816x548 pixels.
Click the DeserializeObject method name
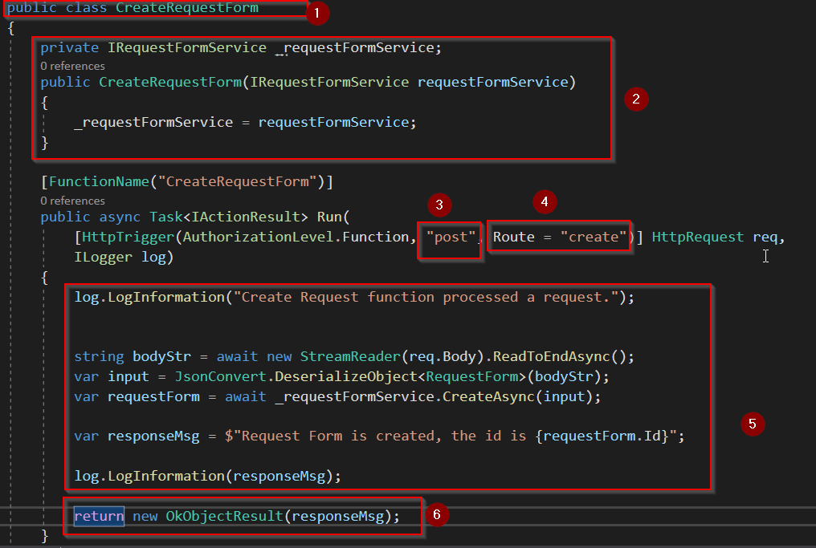[x=346, y=377]
